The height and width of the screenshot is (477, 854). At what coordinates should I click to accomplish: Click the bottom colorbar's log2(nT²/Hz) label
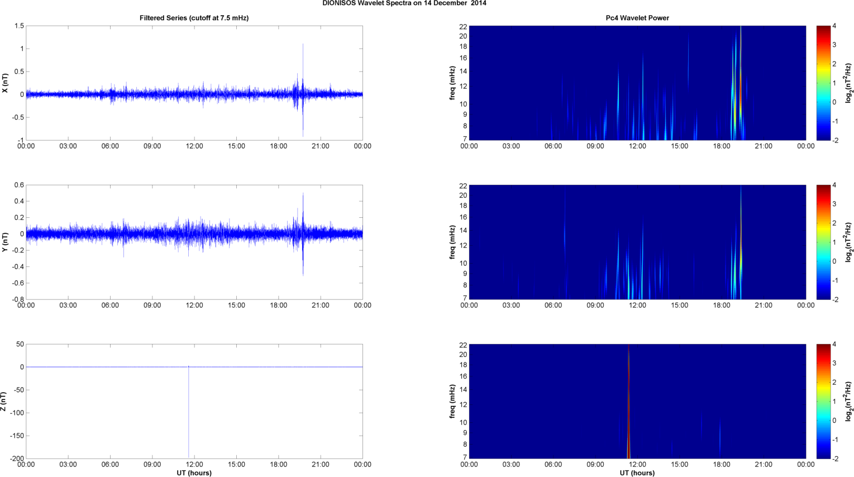pos(848,402)
